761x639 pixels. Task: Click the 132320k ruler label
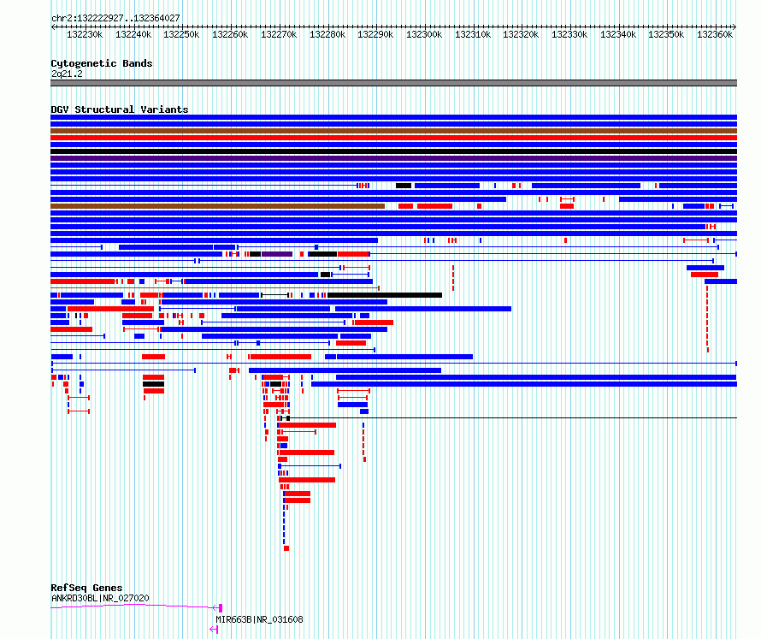click(521, 34)
